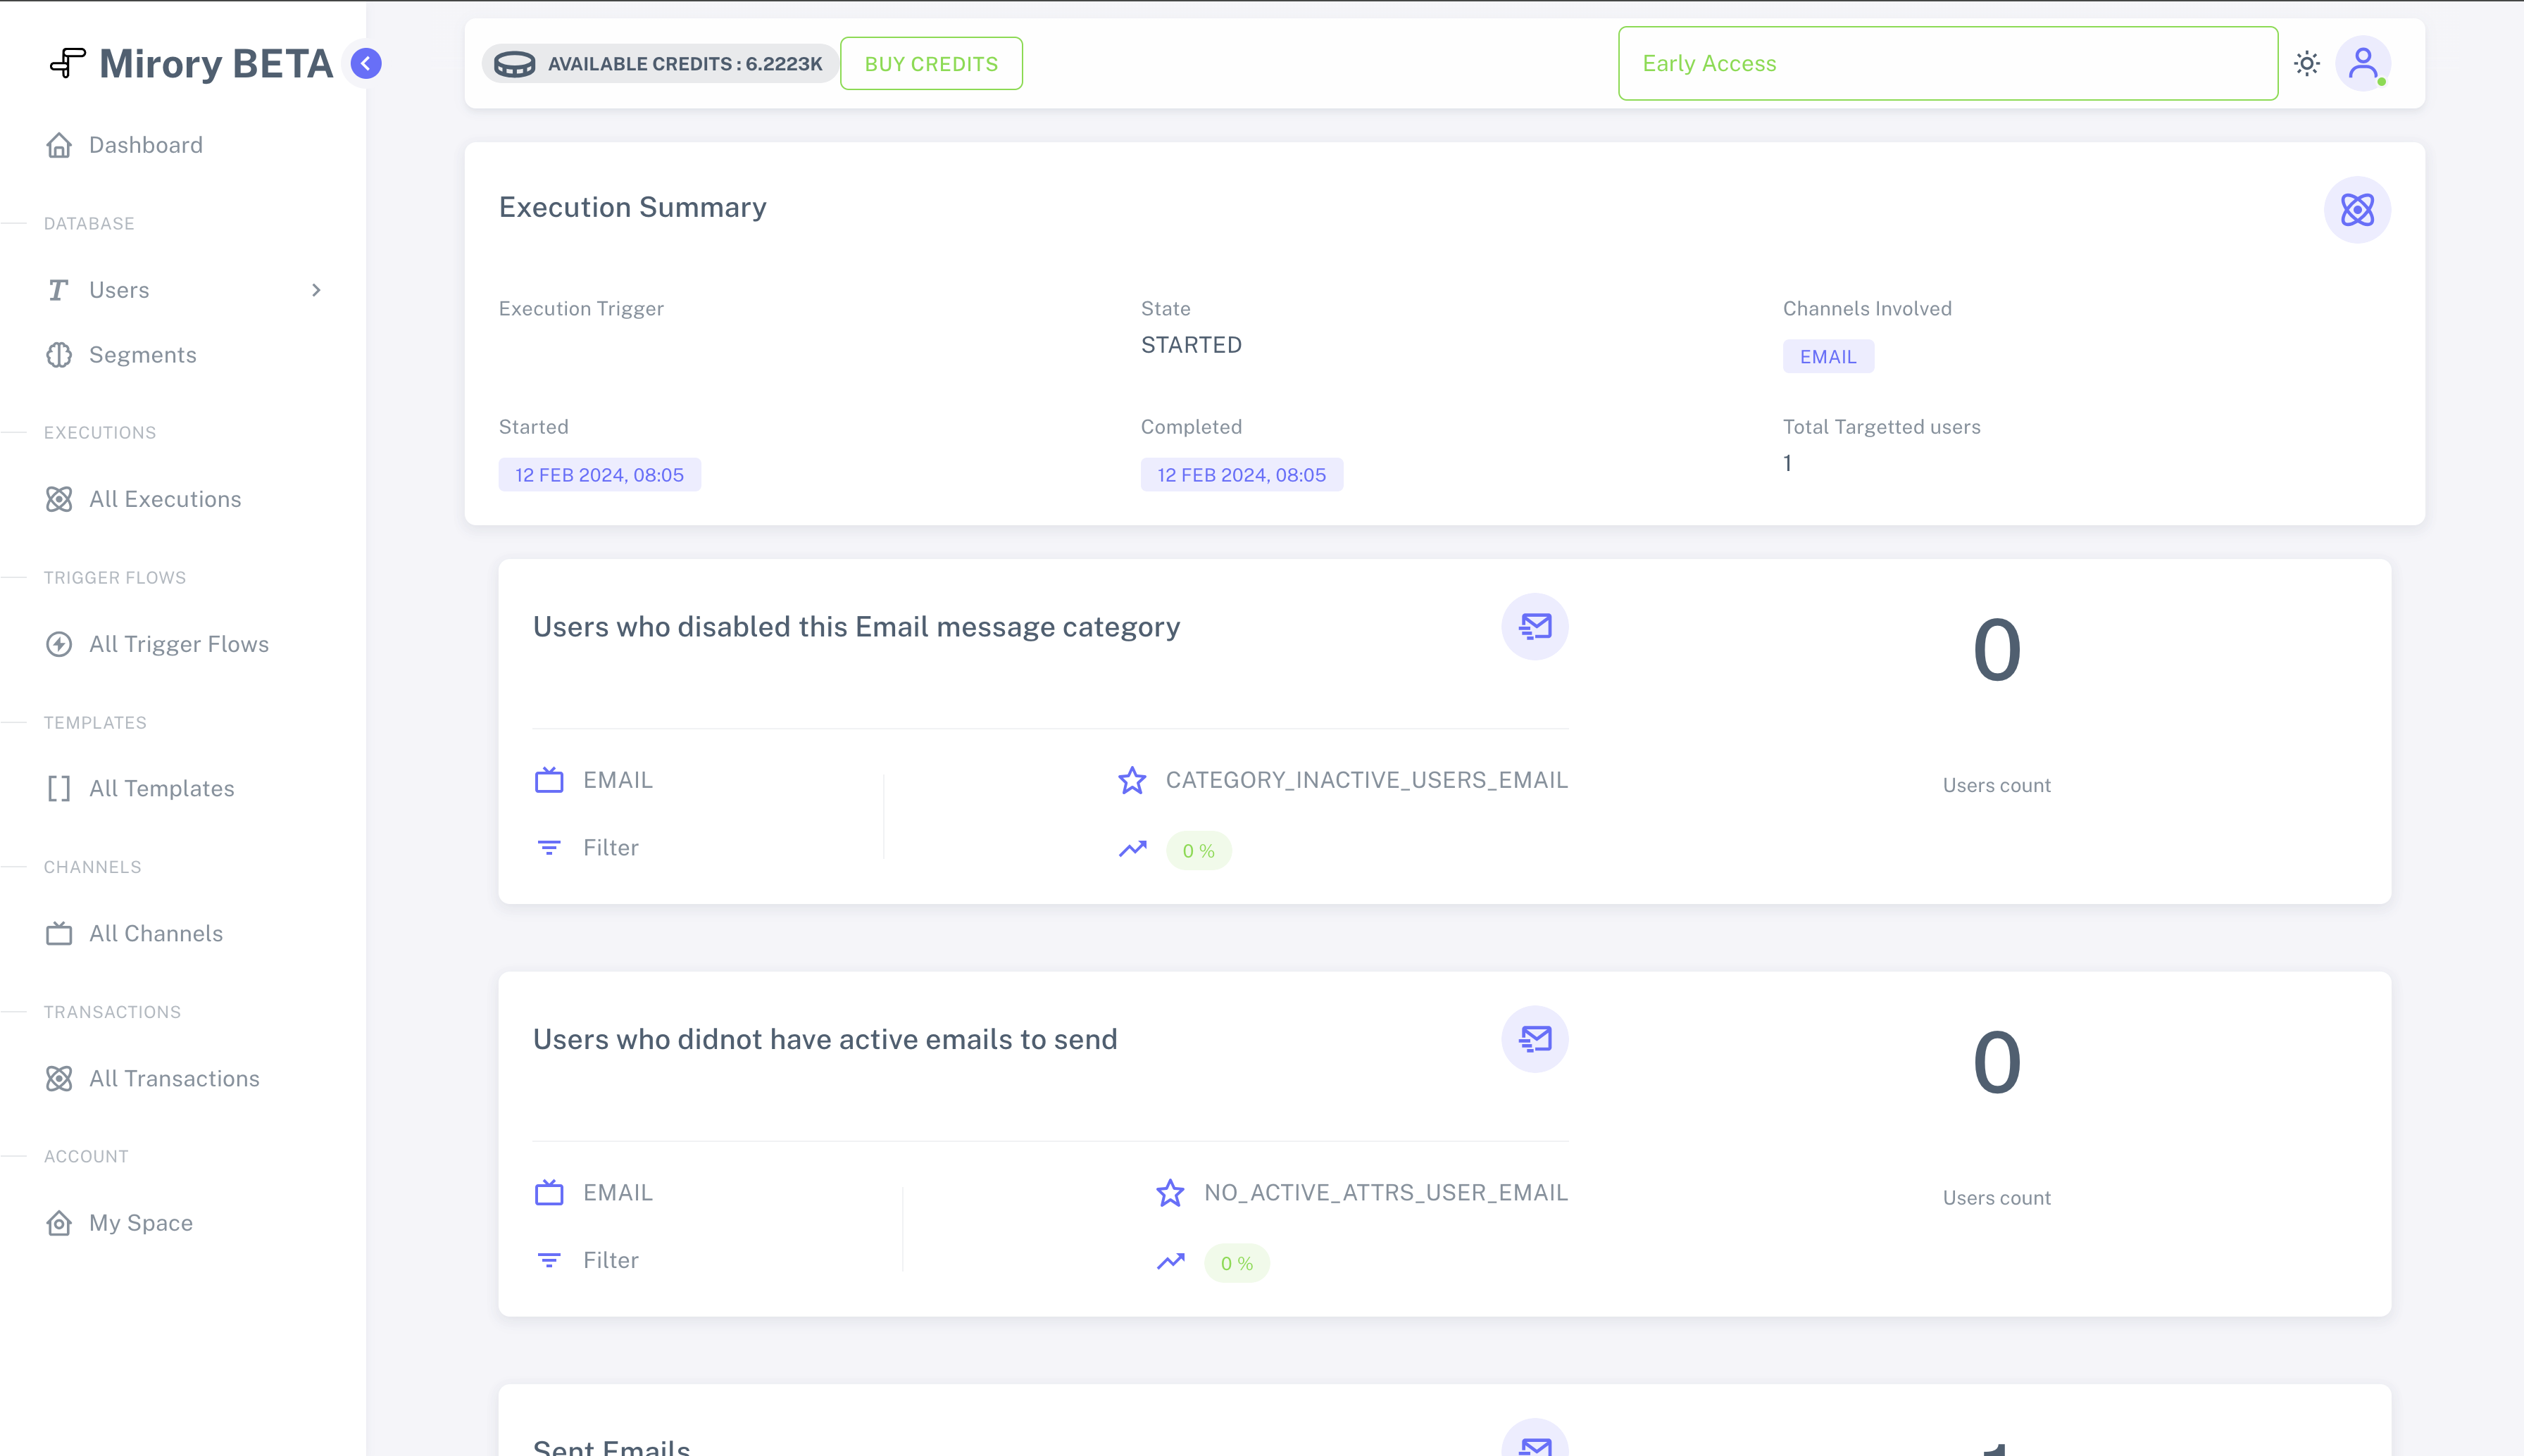Screen dimensions: 2524x1456
Task: Click the Templates brackets icon
Action: pyautogui.click(x=59, y=788)
